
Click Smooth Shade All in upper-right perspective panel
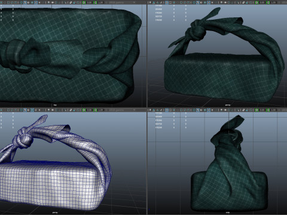pos(197,2)
